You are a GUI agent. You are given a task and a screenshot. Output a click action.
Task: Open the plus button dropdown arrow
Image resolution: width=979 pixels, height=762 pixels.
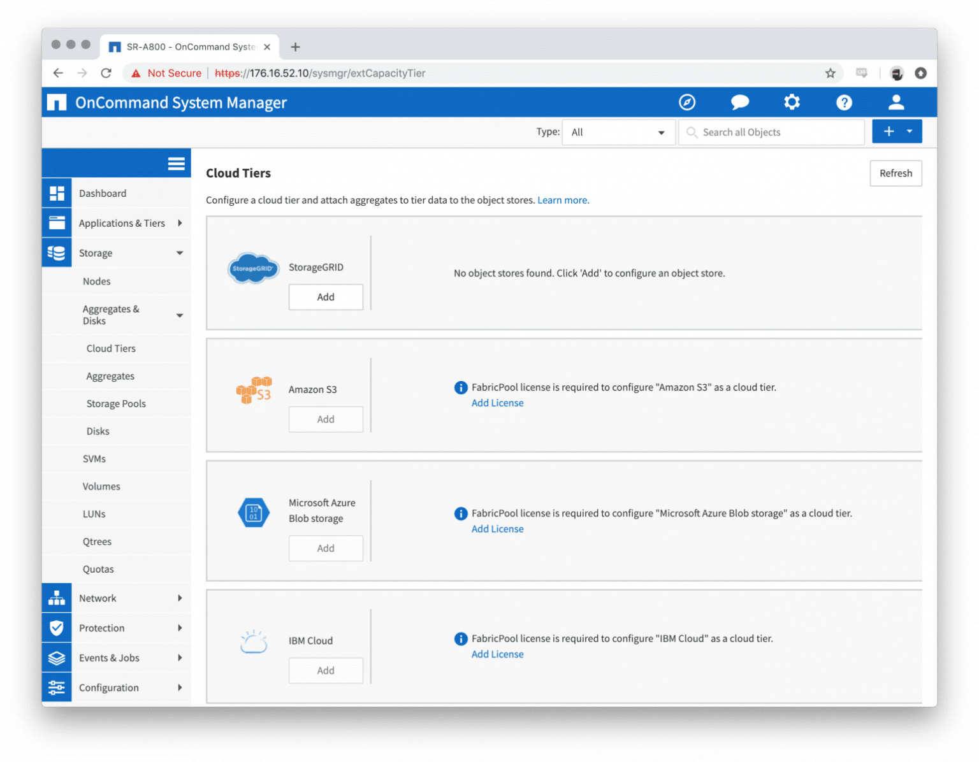tap(910, 131)
